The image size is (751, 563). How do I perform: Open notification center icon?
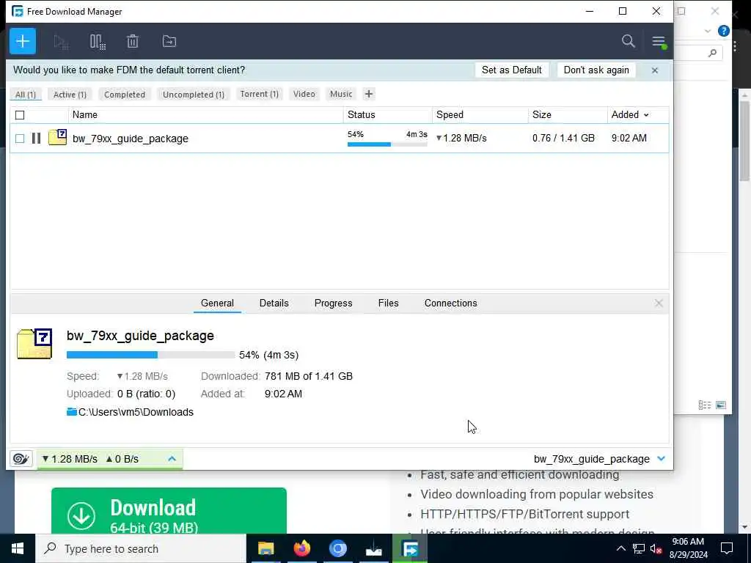tap(727, 548)
